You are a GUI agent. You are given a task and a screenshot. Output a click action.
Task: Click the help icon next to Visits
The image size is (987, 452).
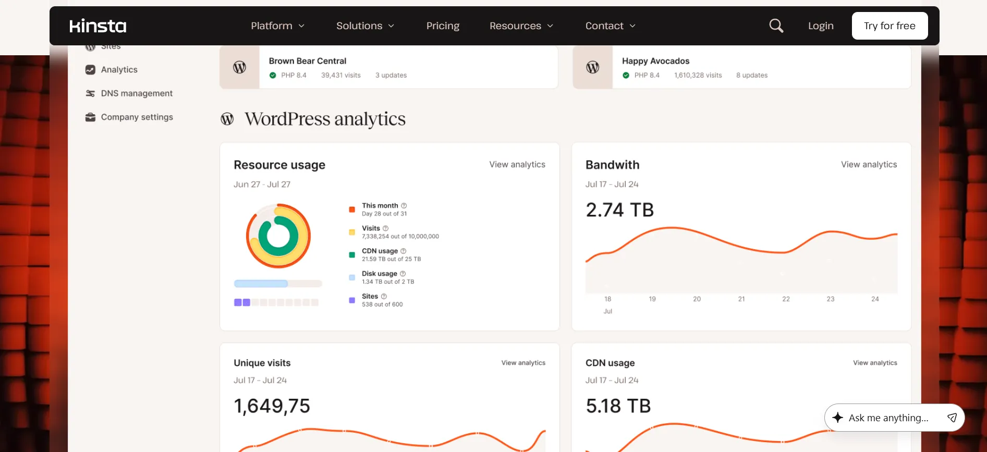pyautogui.click(x=386, y=228)
